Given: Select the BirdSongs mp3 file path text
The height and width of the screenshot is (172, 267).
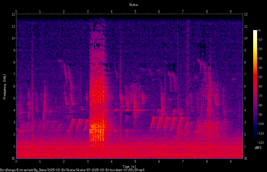Looking at the screenshot, I should (x=72, y=170).
